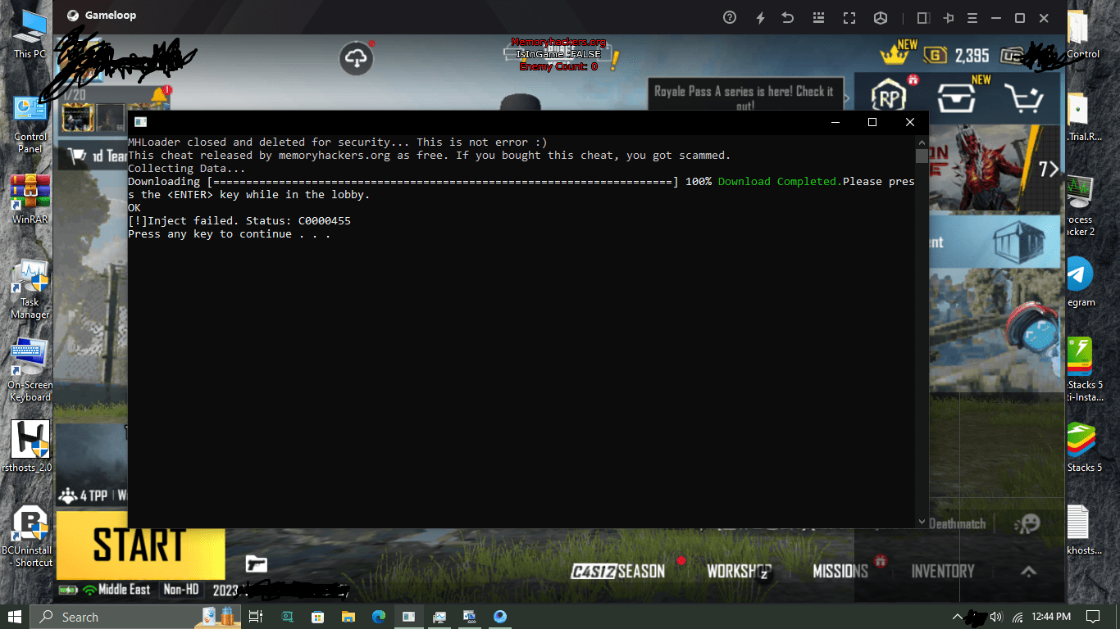
Task: Open the WORKSHOP tab
Action: point(739,571)
